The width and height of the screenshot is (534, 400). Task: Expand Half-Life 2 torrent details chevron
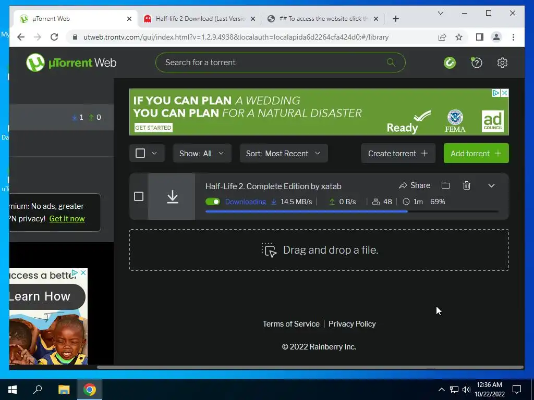pos(491,185)
